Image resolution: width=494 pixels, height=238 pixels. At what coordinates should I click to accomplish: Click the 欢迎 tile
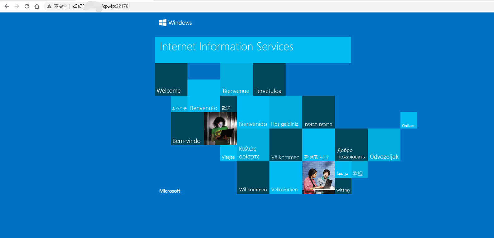point(360,169)
